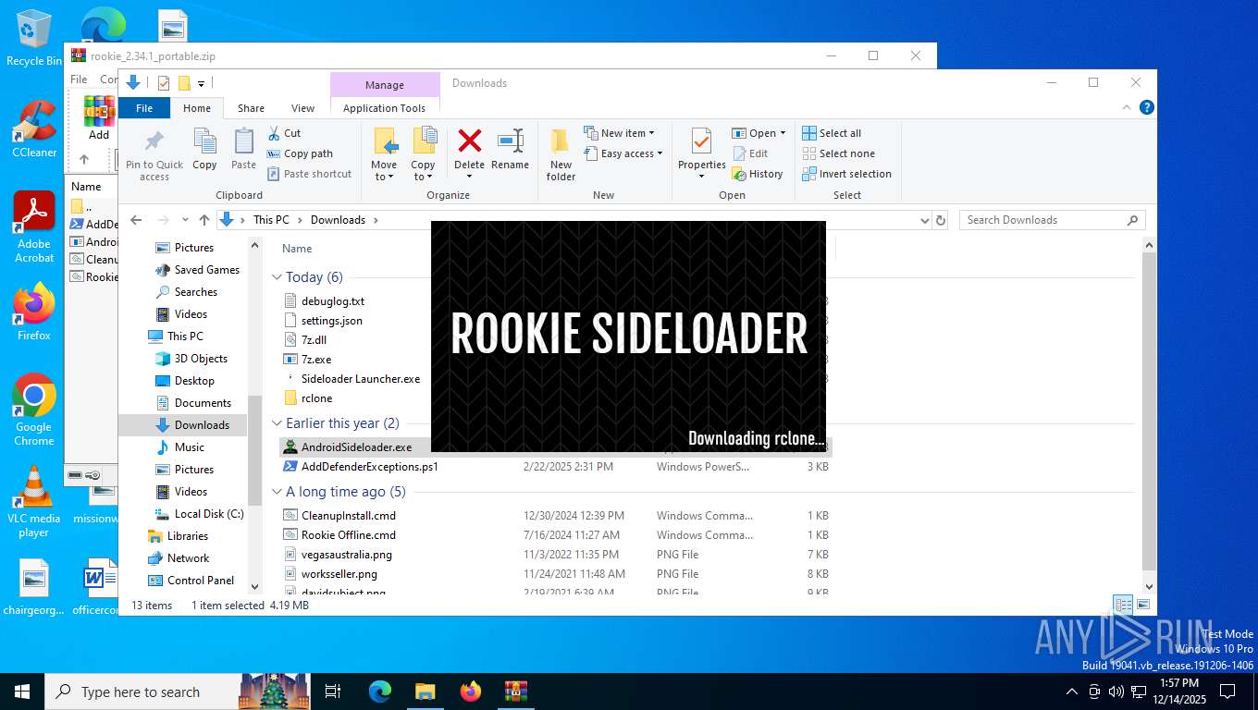Click the Paste ribbon button
1258x710 pixels.
click(243, 150)
